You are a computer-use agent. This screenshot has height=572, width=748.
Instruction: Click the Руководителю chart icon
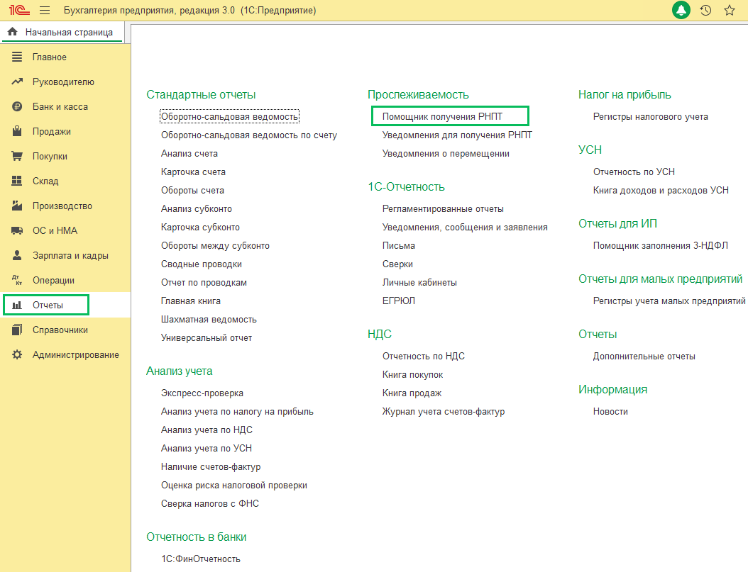tap(17, 82)
